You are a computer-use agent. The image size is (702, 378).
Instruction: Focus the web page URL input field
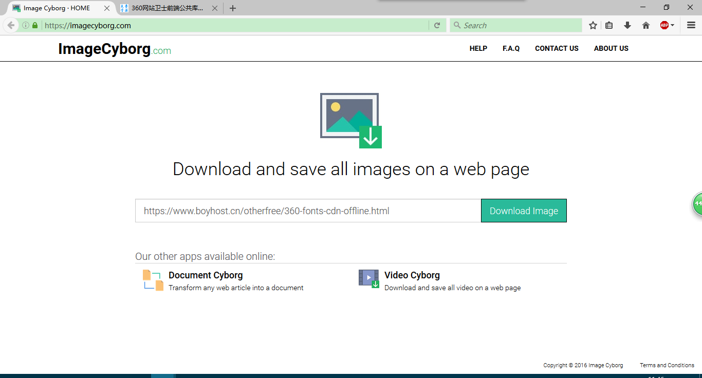point(308,211)
